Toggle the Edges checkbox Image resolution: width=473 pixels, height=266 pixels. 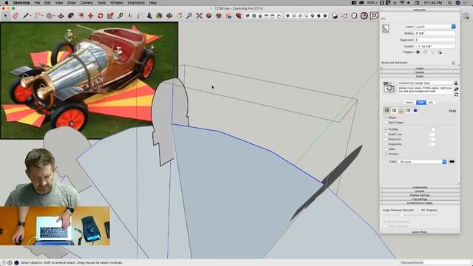(x=386, y=117)
